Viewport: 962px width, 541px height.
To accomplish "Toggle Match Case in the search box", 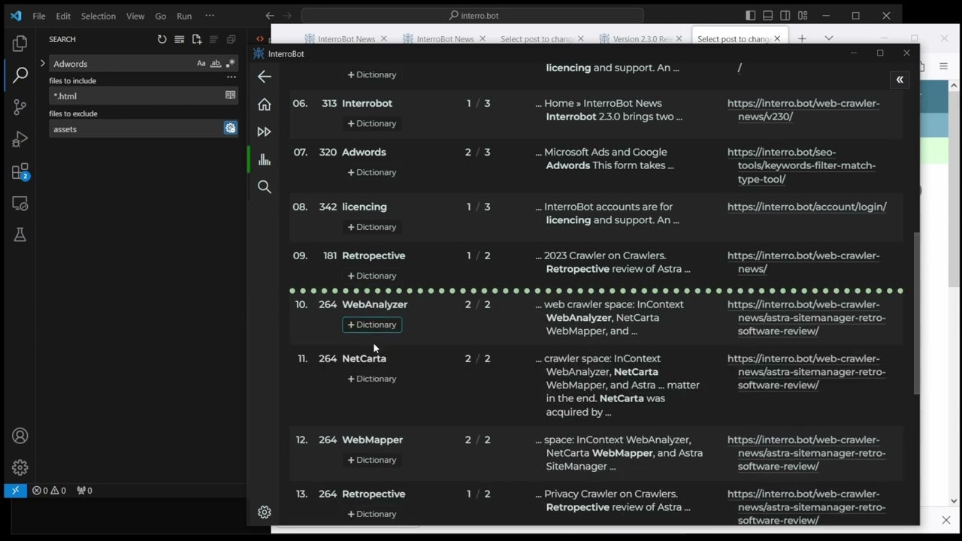I will tap(201, 64).
